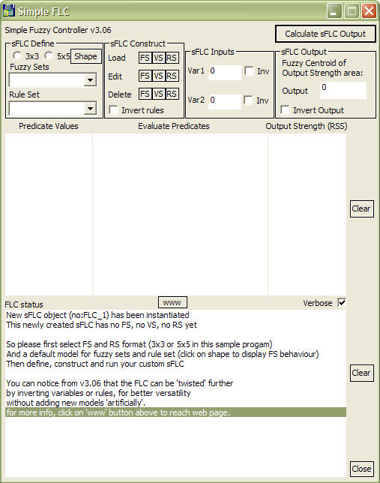
Task: Open the Fuzzy Sets dropdown
Action: pos(90,80)
